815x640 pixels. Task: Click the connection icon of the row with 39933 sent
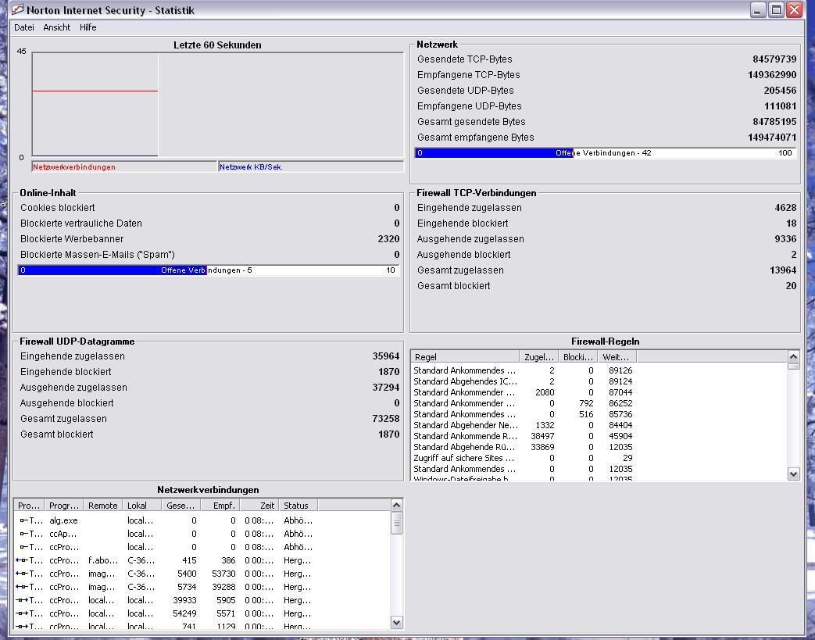pos(22,600)
